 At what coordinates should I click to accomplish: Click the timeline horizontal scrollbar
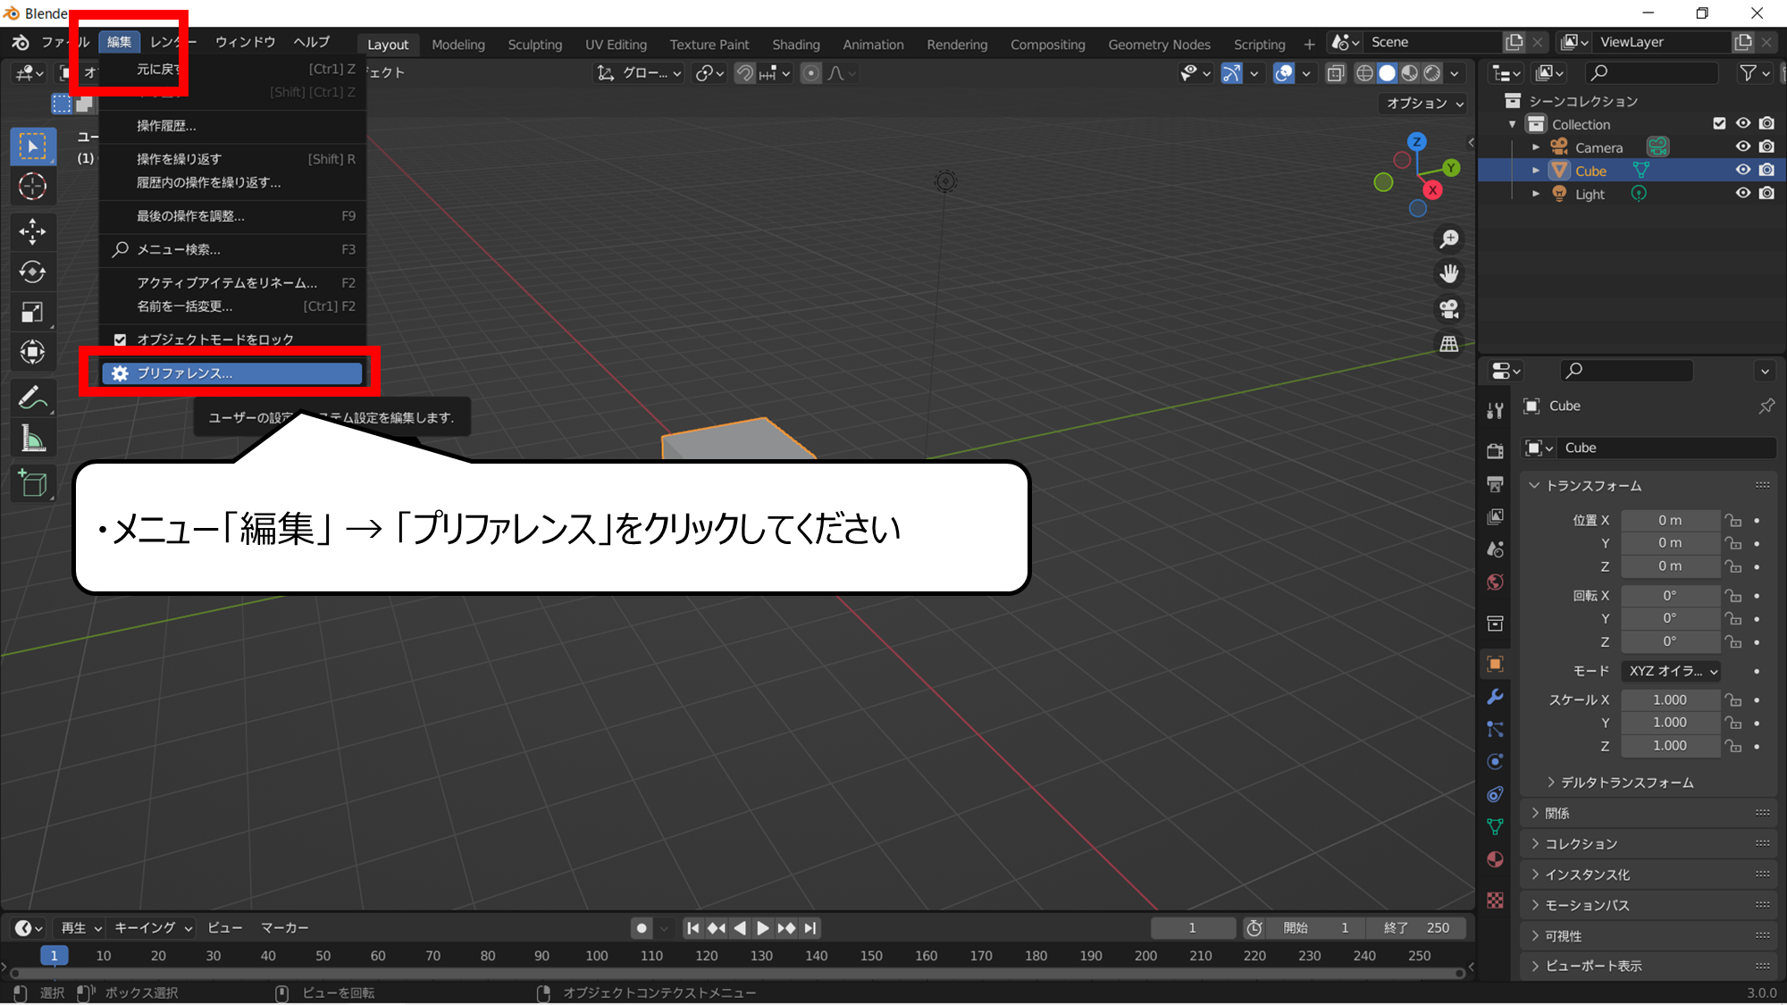pos(737,974)
